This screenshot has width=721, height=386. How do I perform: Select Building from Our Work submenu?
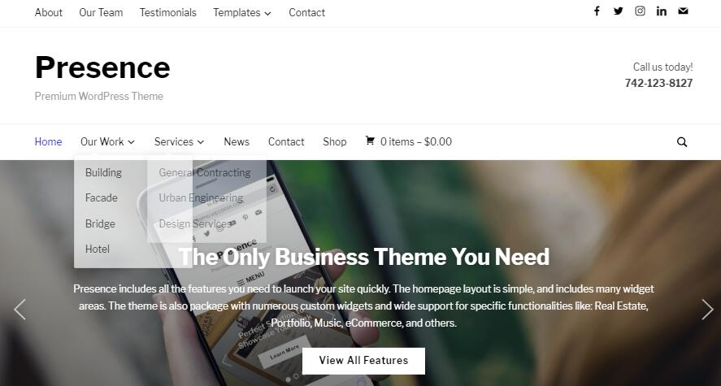103,173
